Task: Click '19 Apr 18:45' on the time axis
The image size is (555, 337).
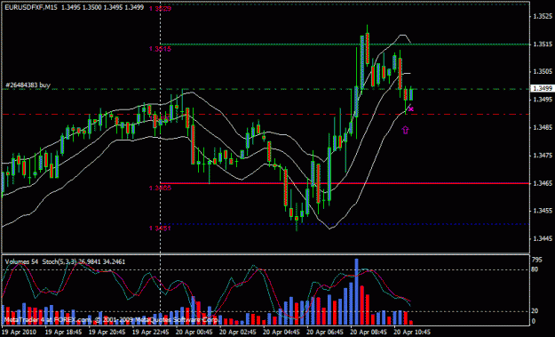Action: pyautogui.click(x=63, y=332)
